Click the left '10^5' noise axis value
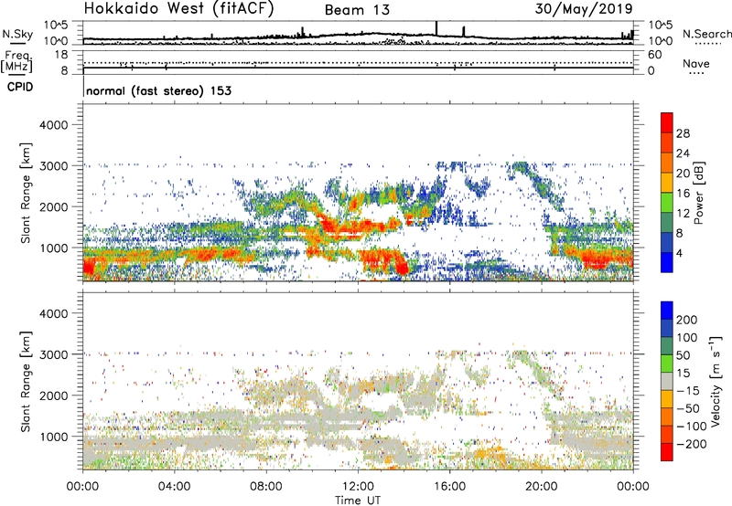This screenshot has height=506, width=732. [x=56, y=26]
